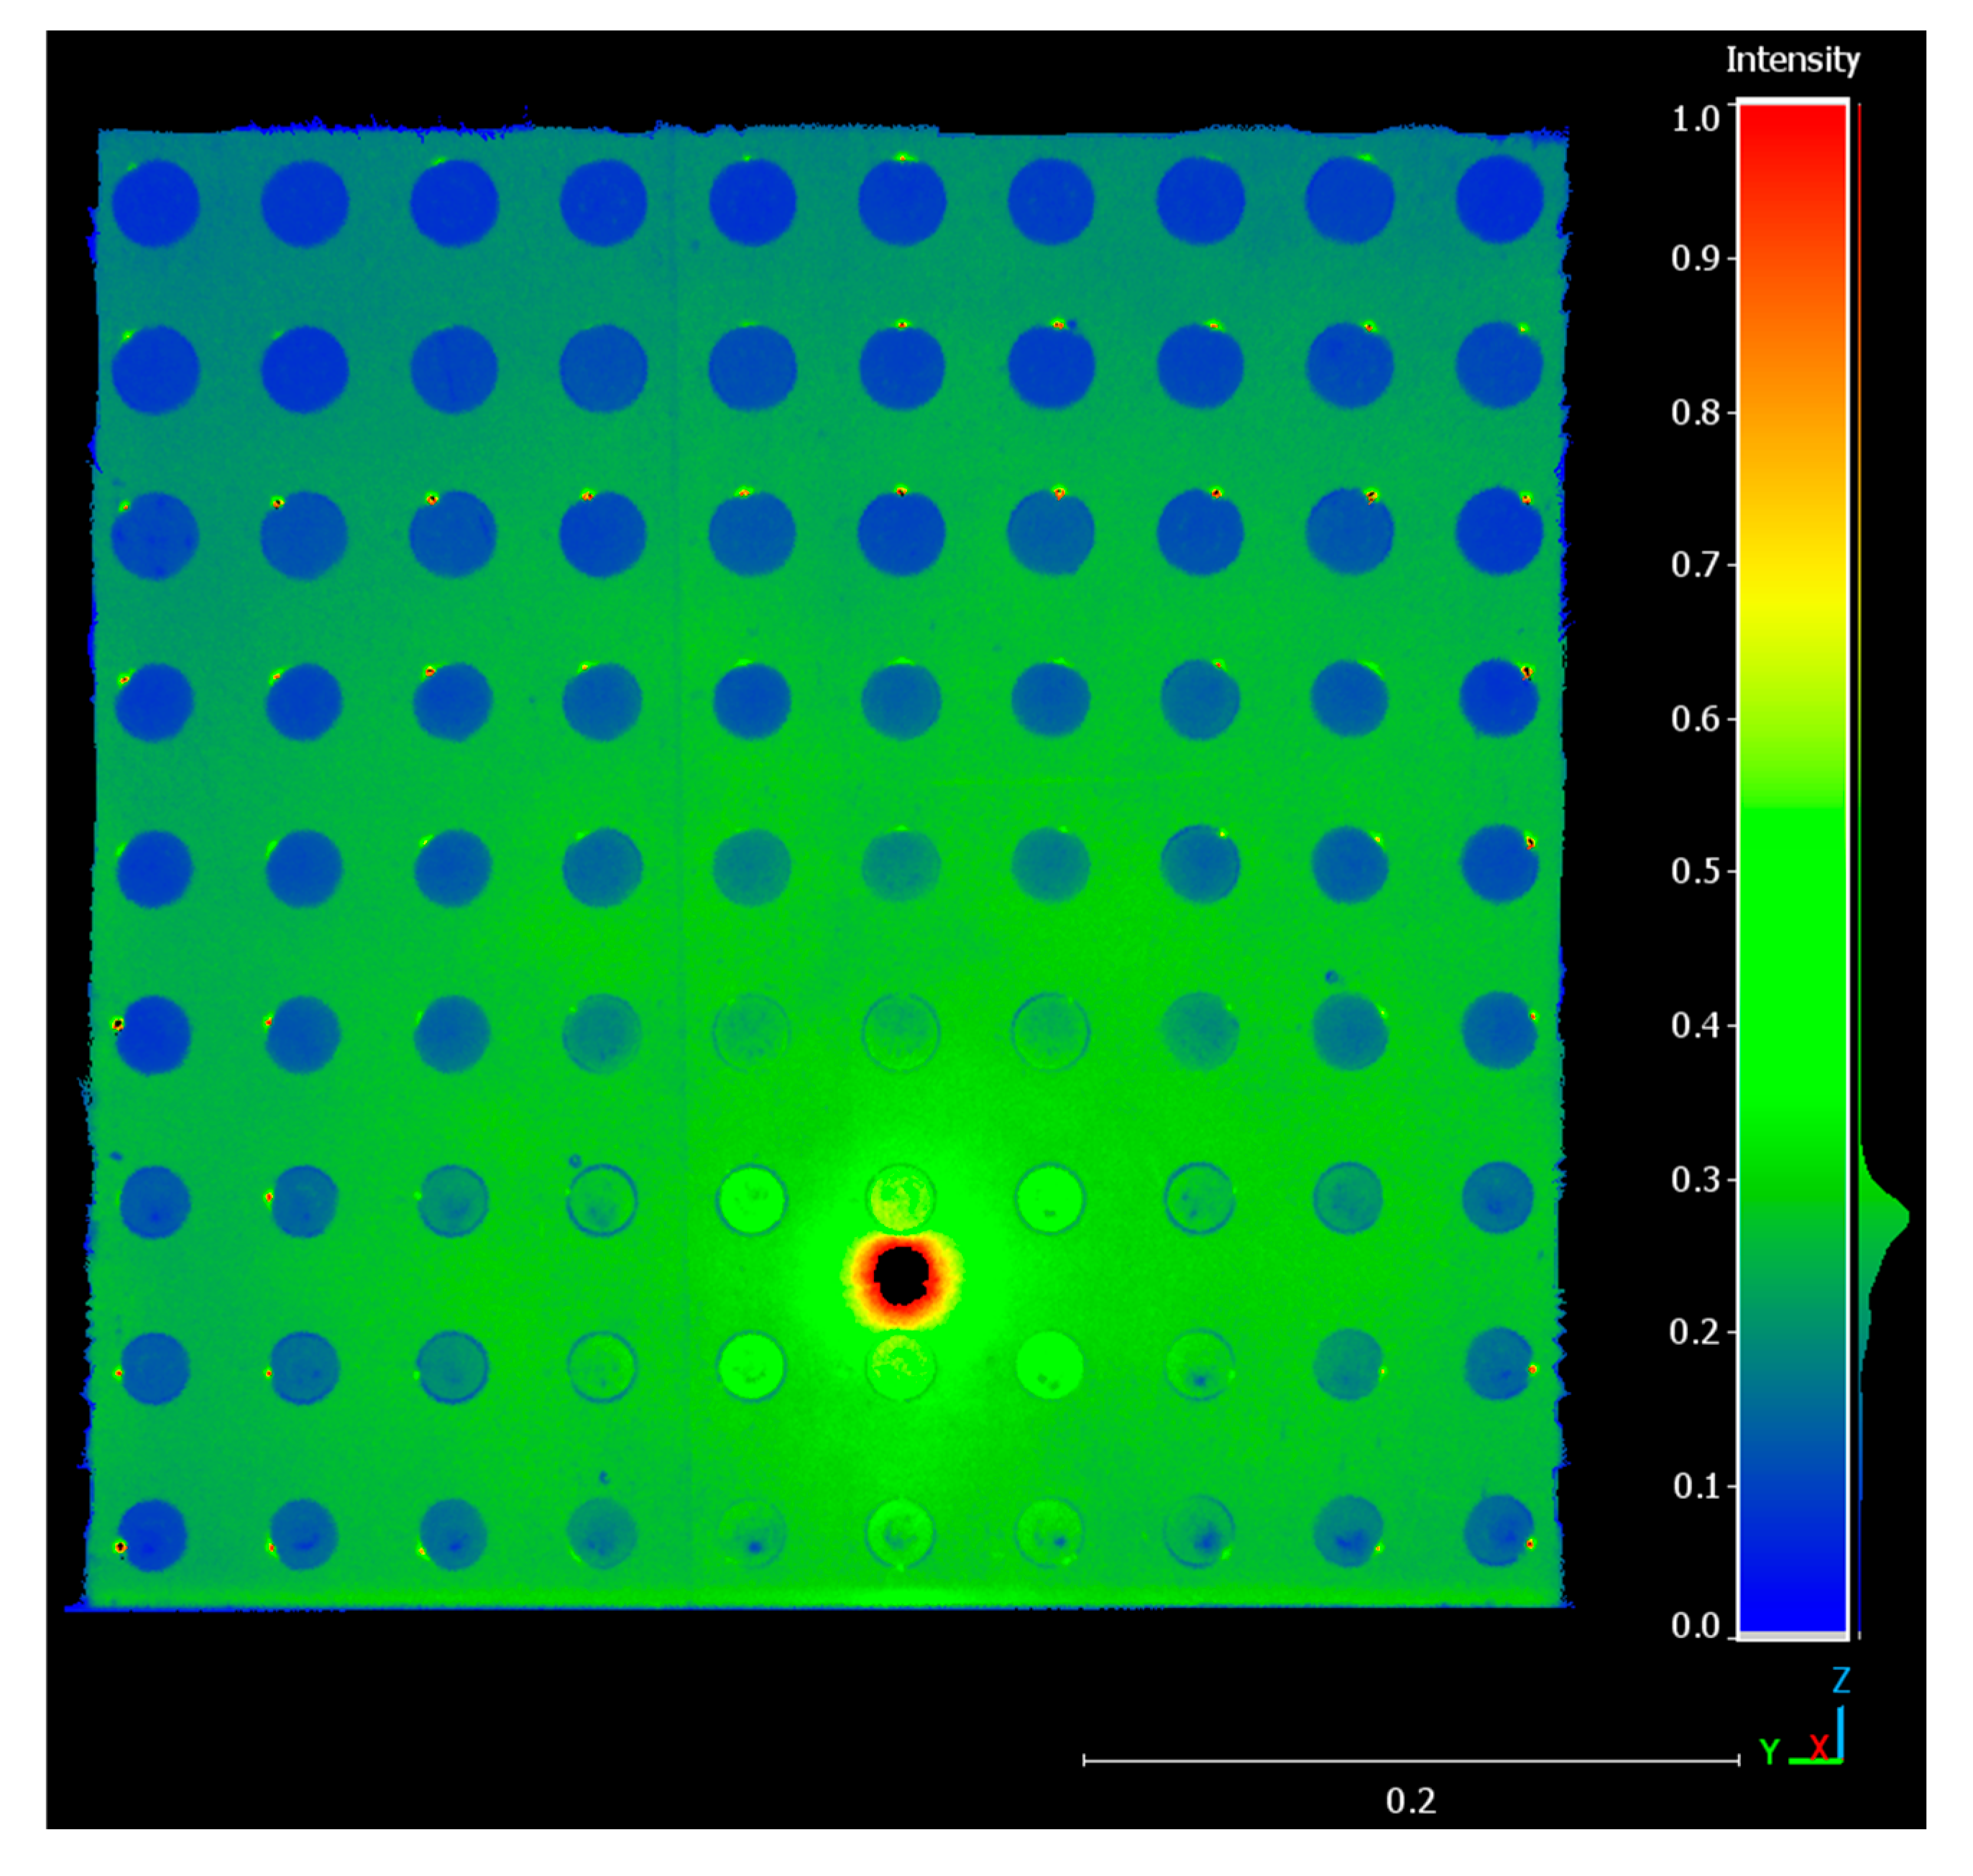The image size is (1973, 1876).
Task: Click the bright circle directly above black hole
Action: point(901,1198)
